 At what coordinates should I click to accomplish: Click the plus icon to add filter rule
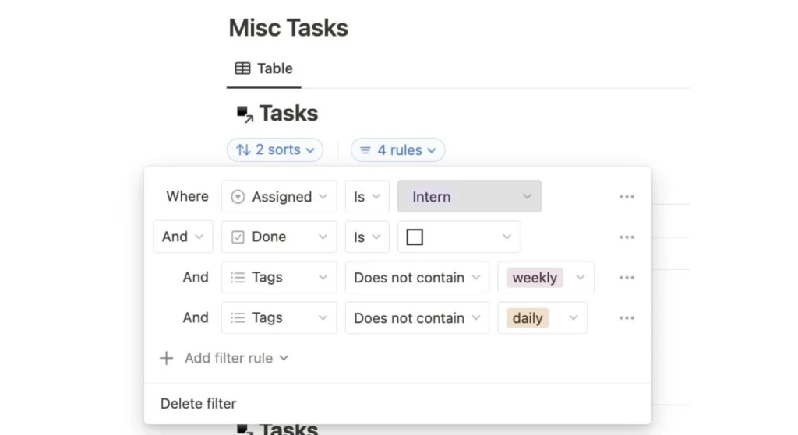(x=167, y=358)
